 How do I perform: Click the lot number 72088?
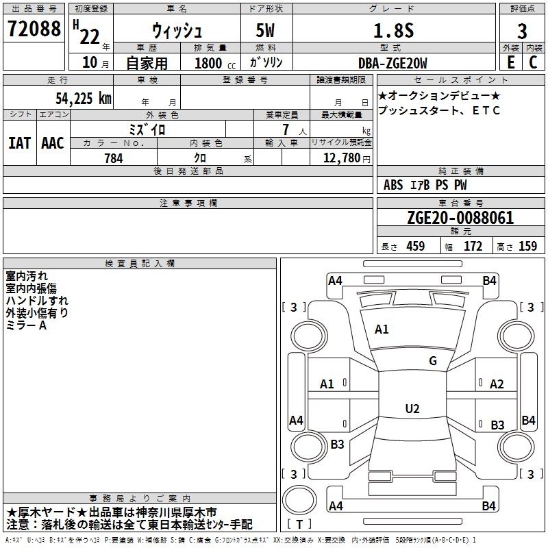[x=34, y=29]
